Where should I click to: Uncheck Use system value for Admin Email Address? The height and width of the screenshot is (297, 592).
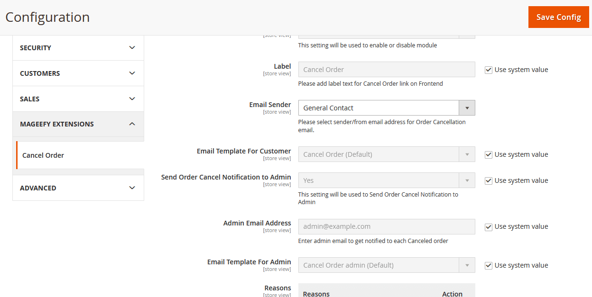click(x=489, y=227)
